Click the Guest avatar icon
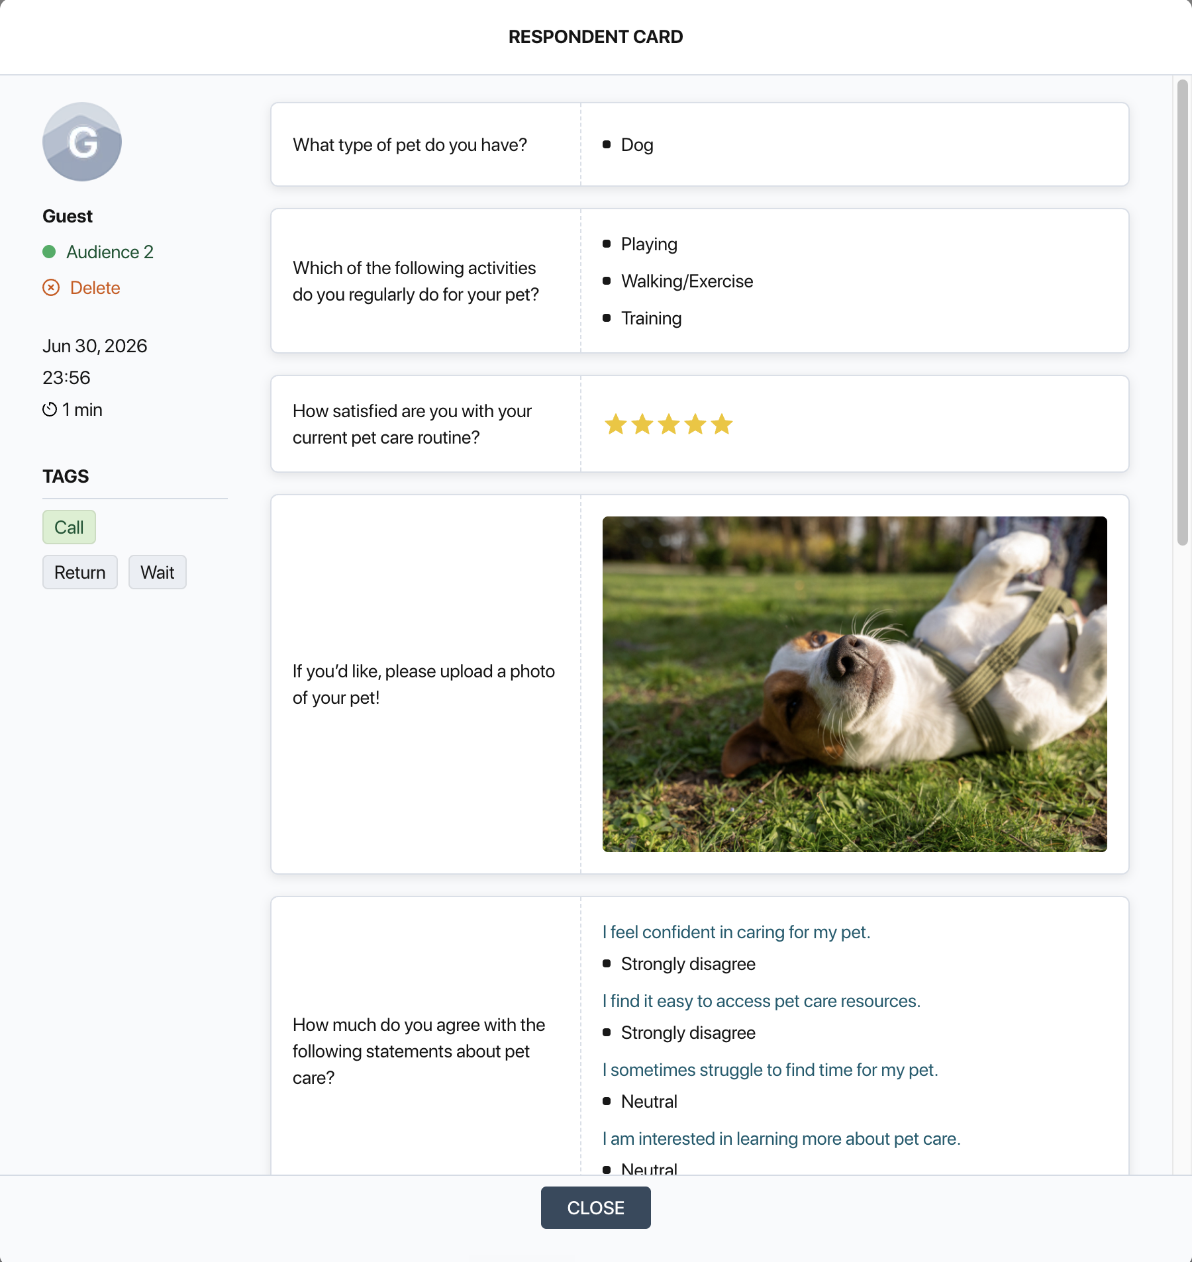 [82, 142]
